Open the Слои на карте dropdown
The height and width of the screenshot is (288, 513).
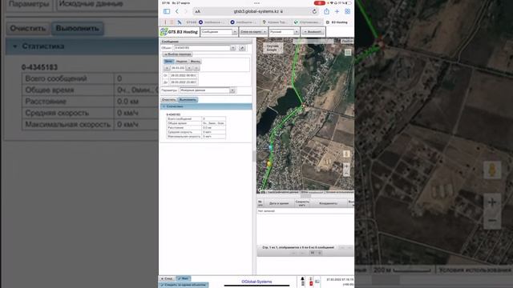click(253, 32)
